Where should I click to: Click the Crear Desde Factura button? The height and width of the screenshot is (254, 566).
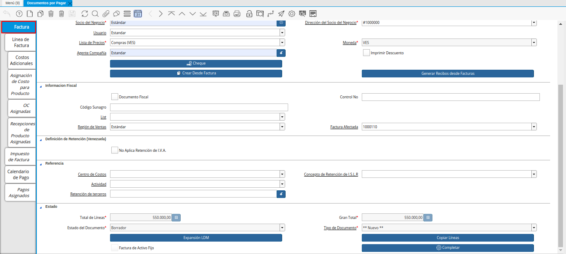pos(196,74)
